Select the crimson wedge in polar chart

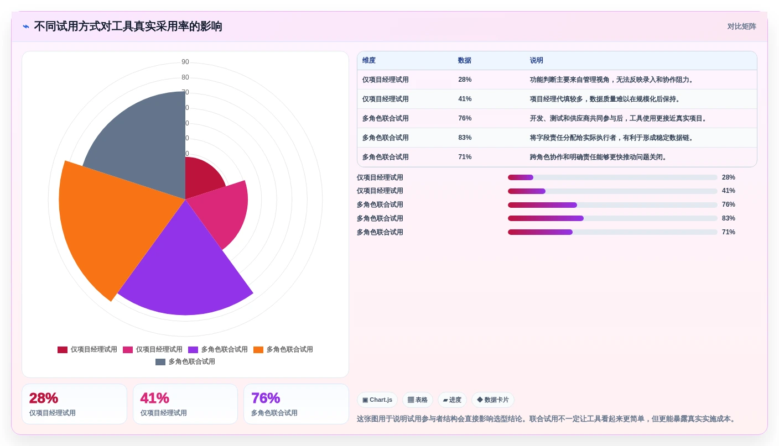tap(201, 177)
